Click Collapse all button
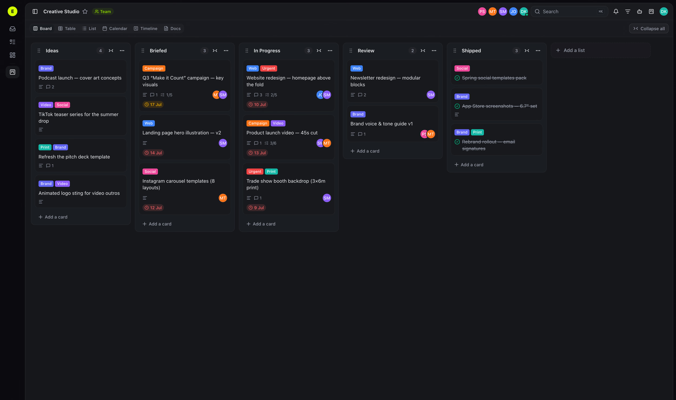Image resolution: width=676 pixels, height=400 pixels. click(649, 29)
